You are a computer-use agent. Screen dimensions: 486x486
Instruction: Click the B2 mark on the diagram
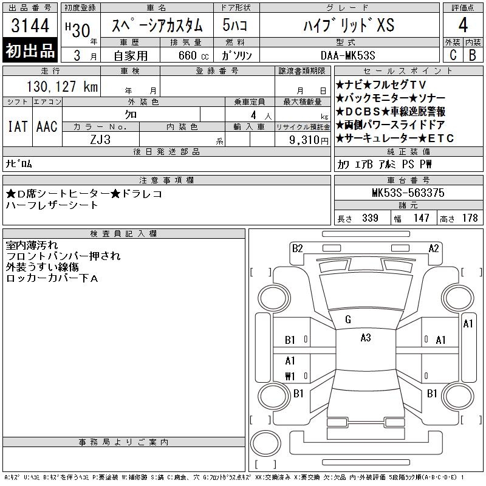(x=297, y=248)
